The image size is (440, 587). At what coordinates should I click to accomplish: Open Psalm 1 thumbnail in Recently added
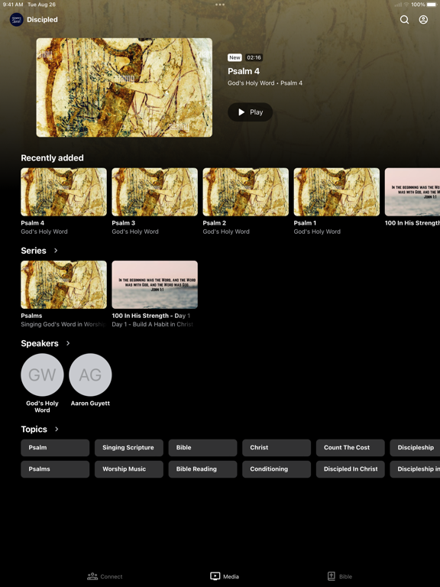tap(336, 192)
